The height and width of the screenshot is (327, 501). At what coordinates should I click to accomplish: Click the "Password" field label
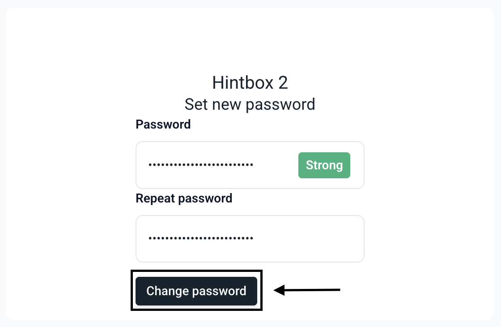pyautogui.click(x=163, y=124)
